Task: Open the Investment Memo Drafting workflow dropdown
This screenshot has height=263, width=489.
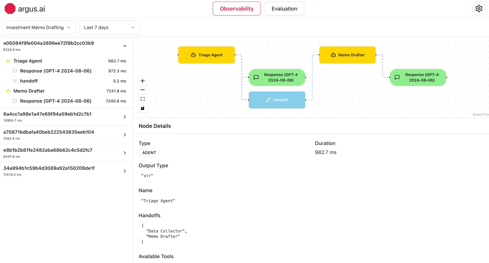Action: [x=39, y=27]
